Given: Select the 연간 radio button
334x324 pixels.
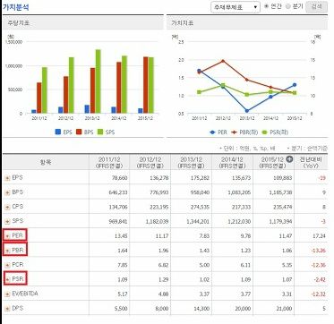Looking at the screenshot, I should [x=267, y=6].
